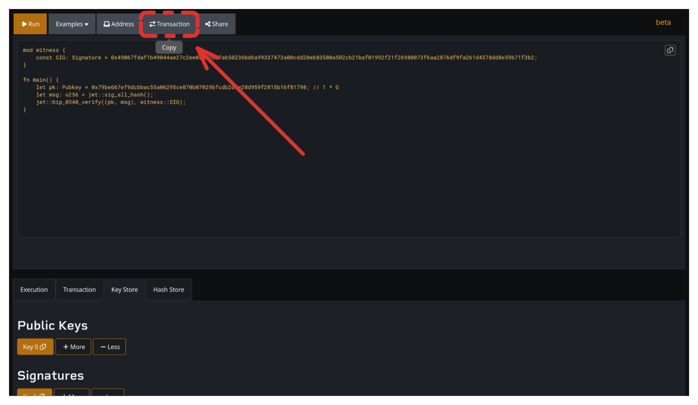This screenshot has width=698, height=405.
Task: Click the Run play button
Action: point(30,24)
